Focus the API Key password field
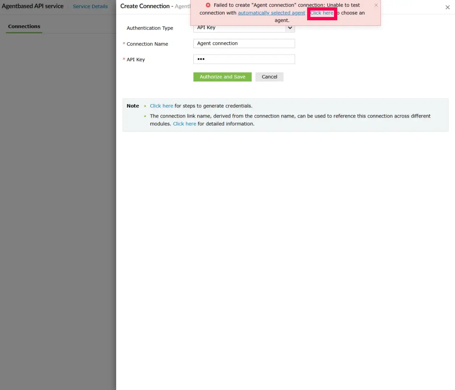The width and height of the screenshot is (455, 390). [244, 59]
